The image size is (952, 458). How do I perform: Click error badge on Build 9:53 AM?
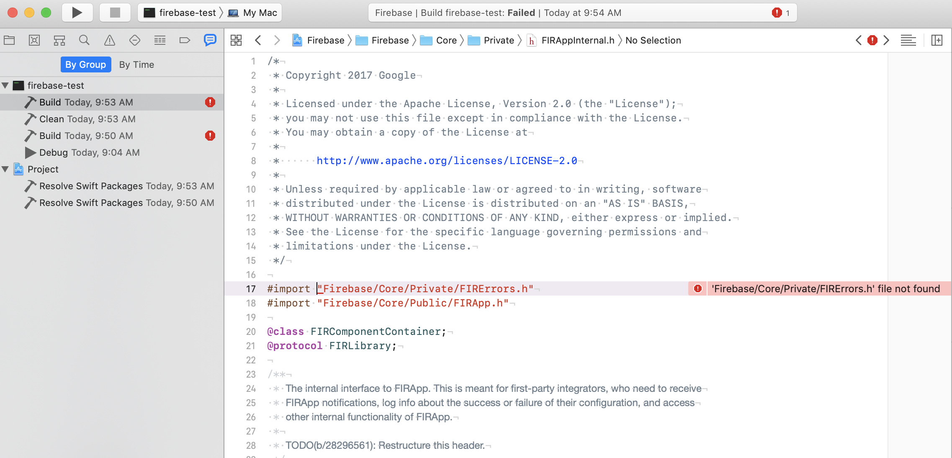point(210,102)
